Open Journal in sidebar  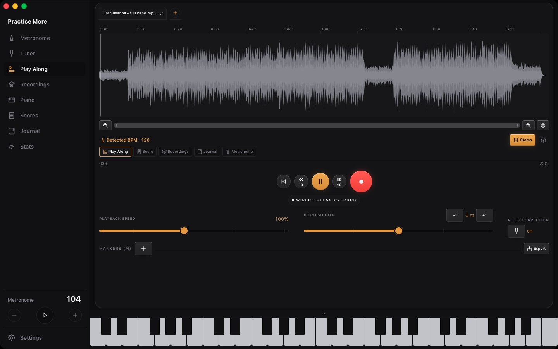point(45,131)
